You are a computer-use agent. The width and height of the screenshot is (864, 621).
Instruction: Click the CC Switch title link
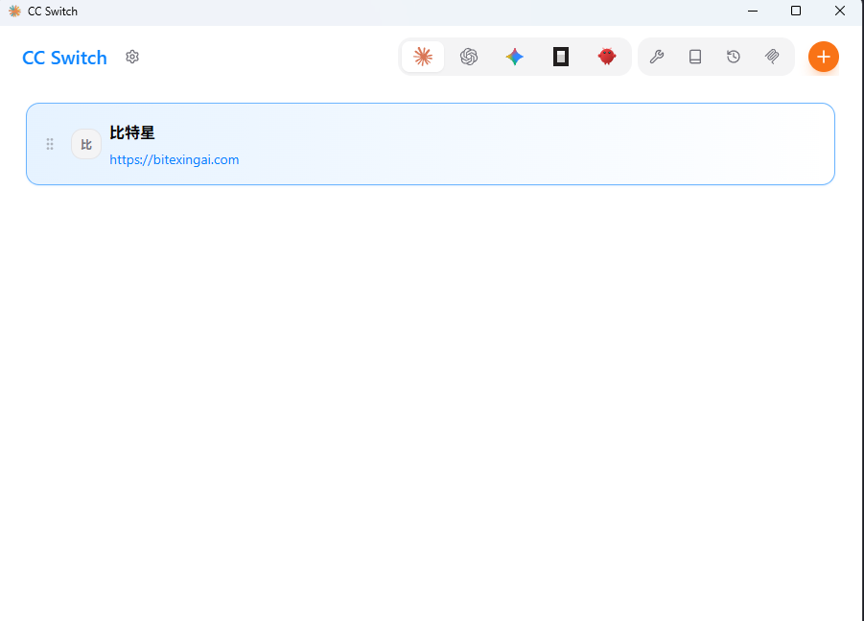(64, 58)
